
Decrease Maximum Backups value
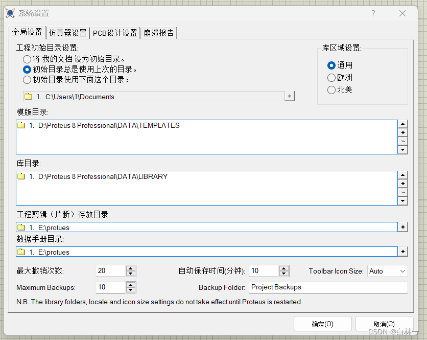click(x=131, y=290)
